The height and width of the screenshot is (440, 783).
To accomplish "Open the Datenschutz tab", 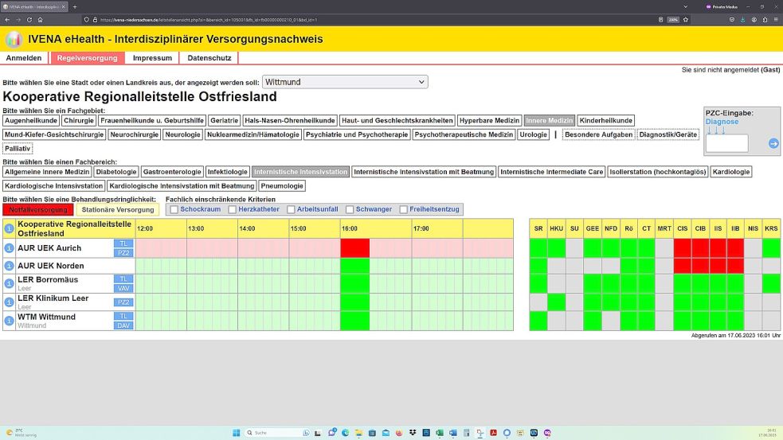I will tap(209, 58).
